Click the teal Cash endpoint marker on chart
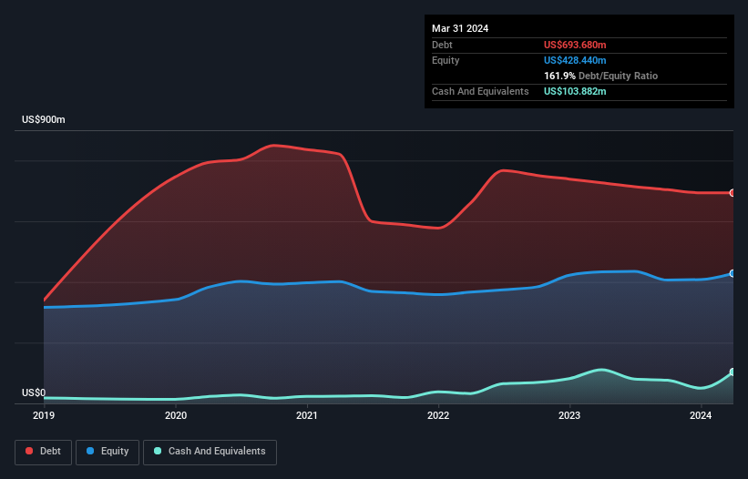Viewport: 748px width, 479px height. [732, 372]
